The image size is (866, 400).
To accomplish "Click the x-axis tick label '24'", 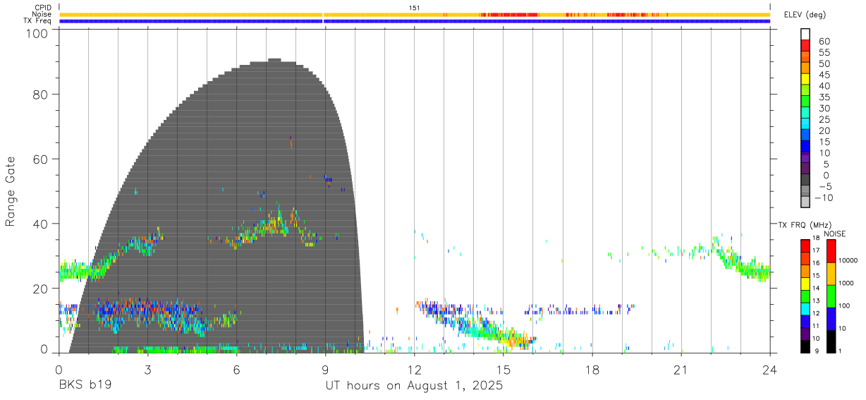I will [769, 369].
